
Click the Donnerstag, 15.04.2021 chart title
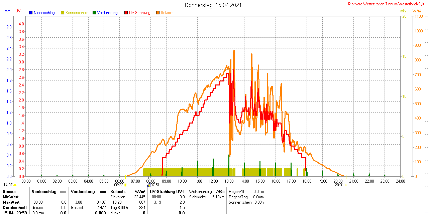213,5
